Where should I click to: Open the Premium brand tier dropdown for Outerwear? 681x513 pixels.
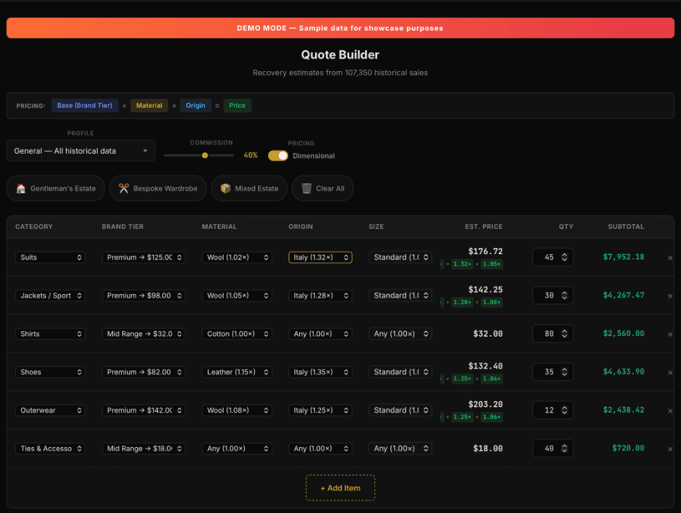pos(143,410)
